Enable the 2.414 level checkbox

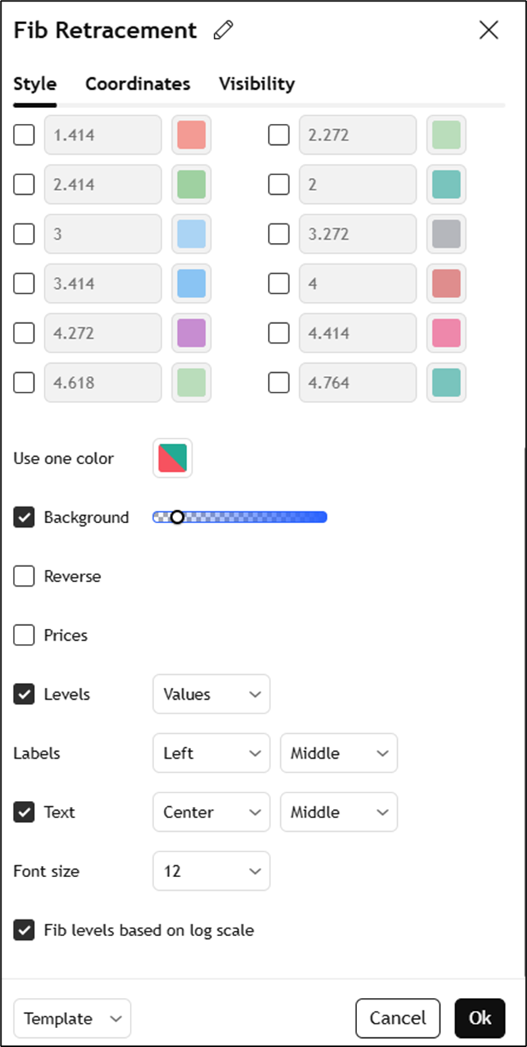[24, 184]
